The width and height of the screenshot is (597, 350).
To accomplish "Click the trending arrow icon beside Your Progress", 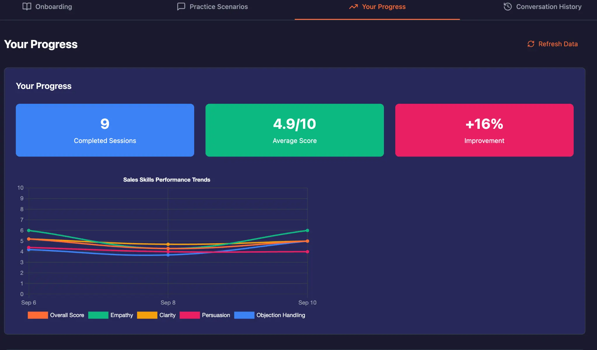I will [x=353, y=6].
